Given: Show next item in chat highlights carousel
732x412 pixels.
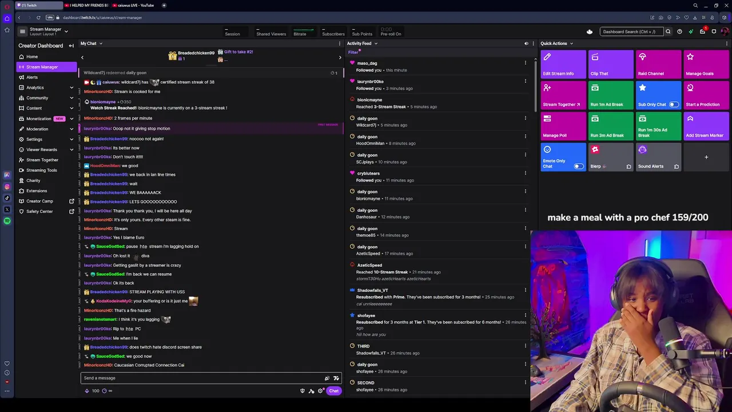Looking at the screenshot, I should (x=340, y=57).
